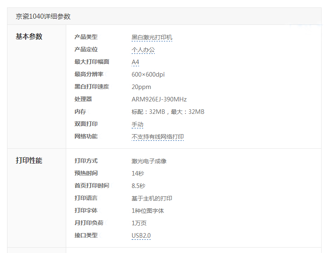Click the 产品定位 label
327x253 pixels.
pos(86,49)
